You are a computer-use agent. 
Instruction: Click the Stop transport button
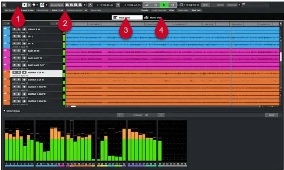[x=156, y=5]
